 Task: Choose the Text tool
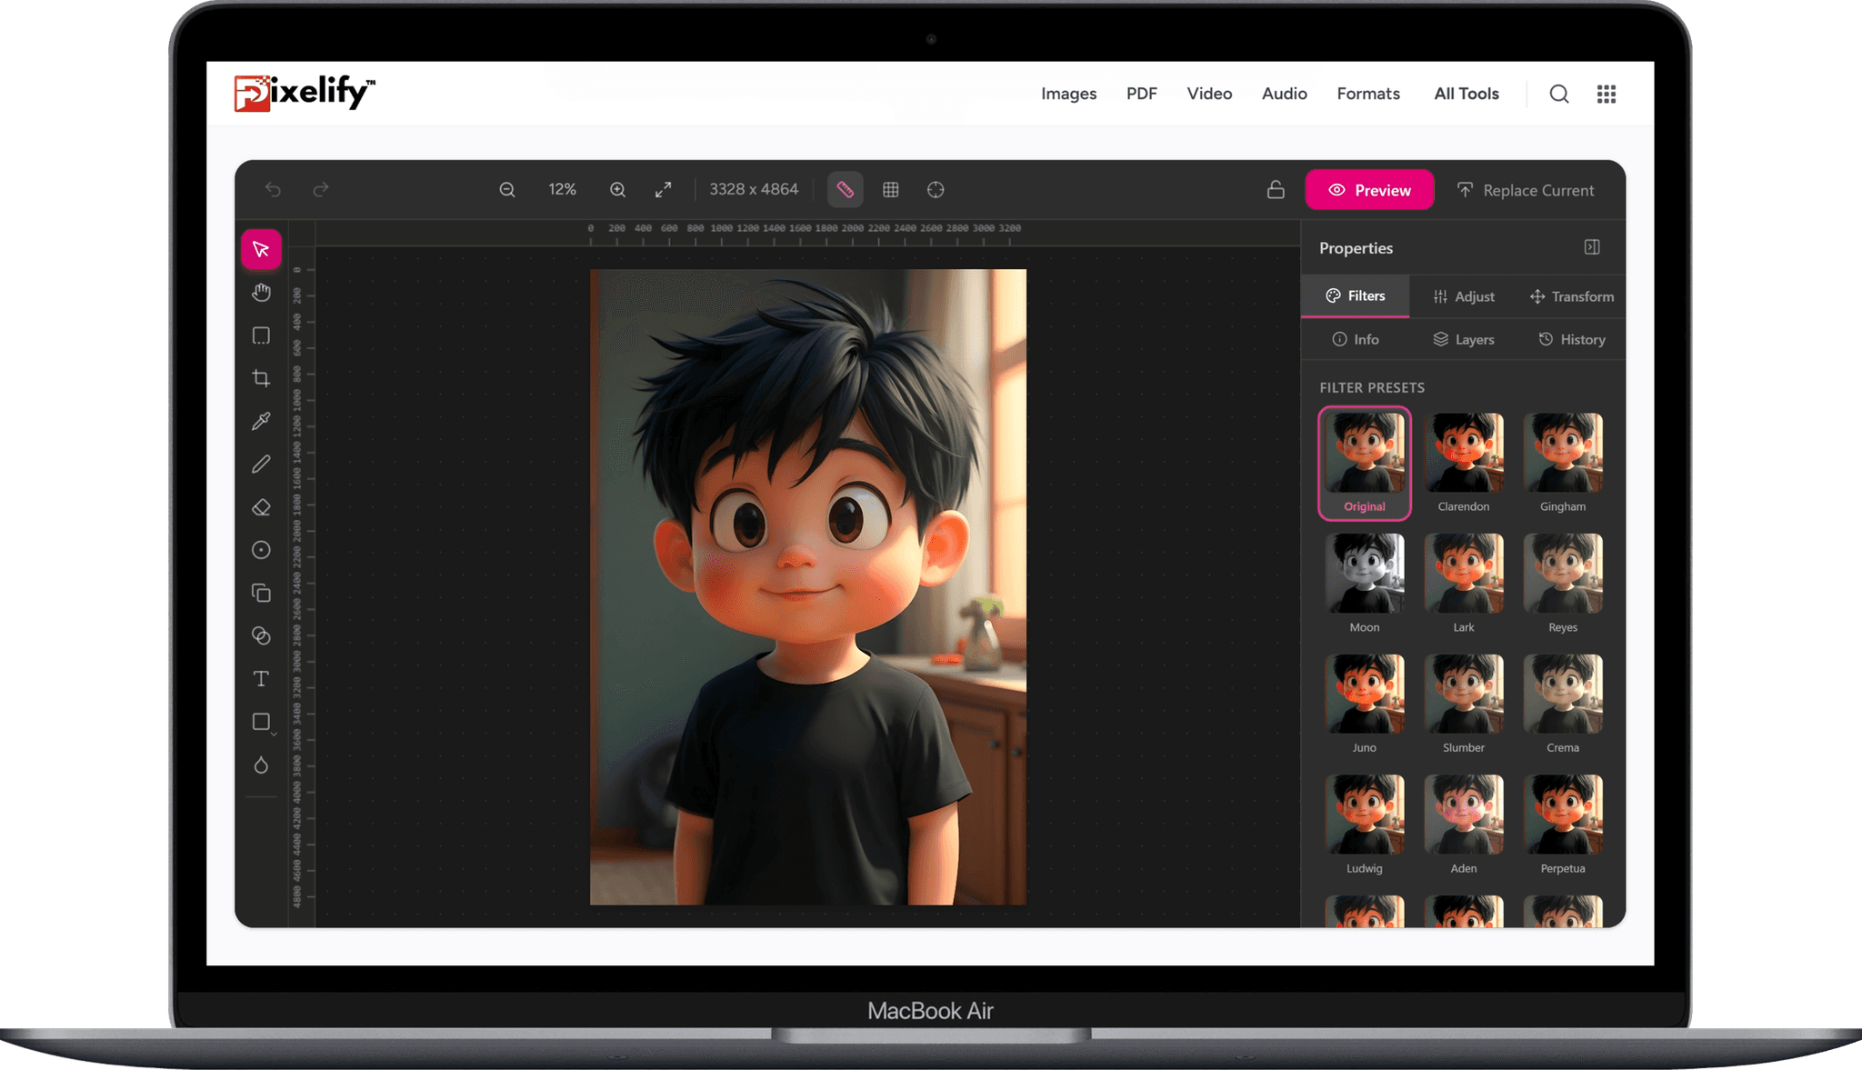coord(261,678)
